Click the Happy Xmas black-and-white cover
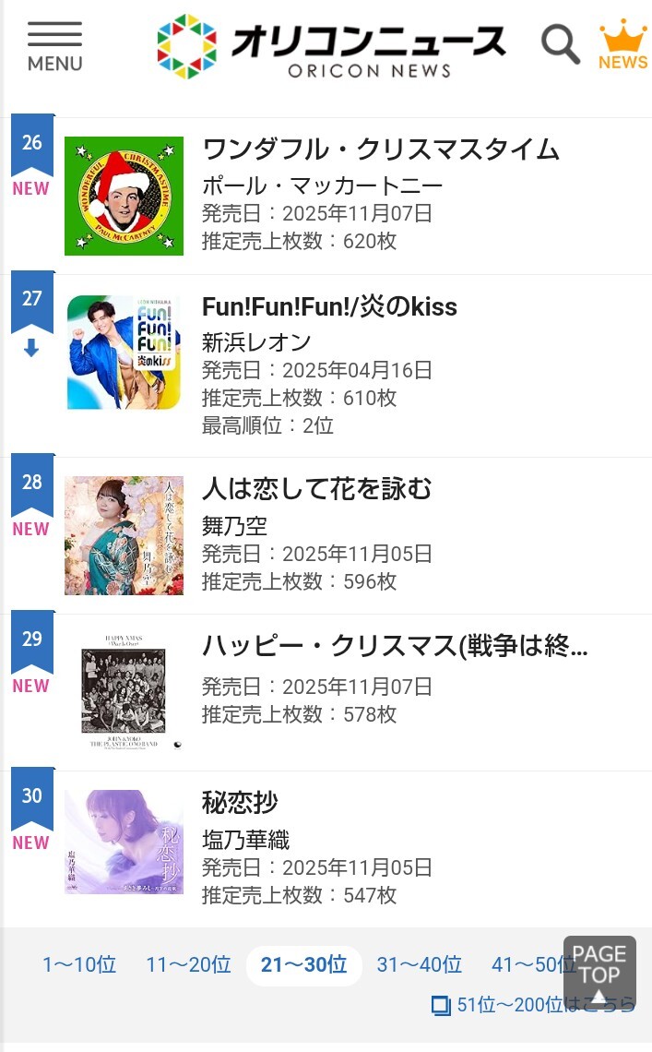The image size is (652, 1052). (124, 692)
